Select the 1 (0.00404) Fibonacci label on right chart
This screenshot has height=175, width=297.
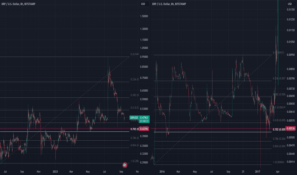(x=279, y=162)
